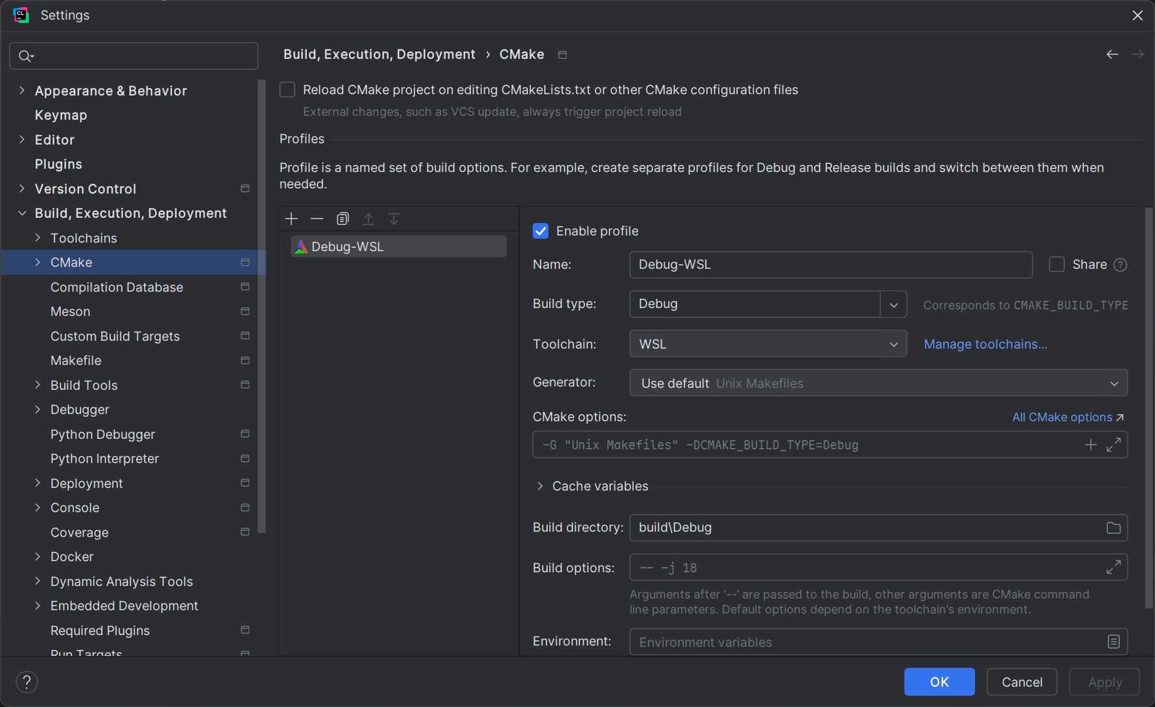The width and height of the screenshot is (1155, 707).
Task: Open the Toolchain WSL dropdown
Action: 768,344
